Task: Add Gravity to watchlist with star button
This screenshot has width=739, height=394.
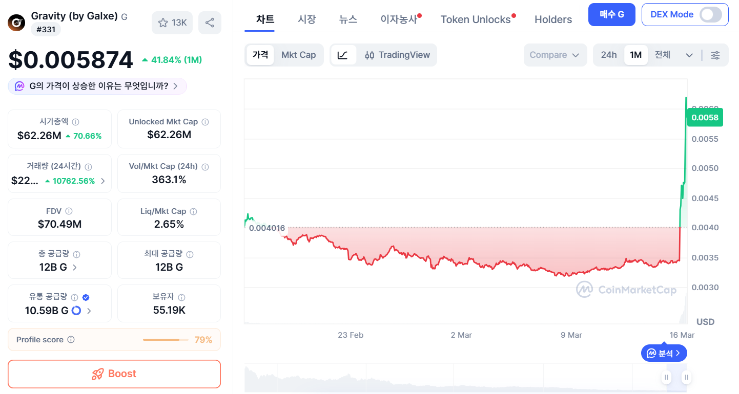Action: (x=172, y=23)
